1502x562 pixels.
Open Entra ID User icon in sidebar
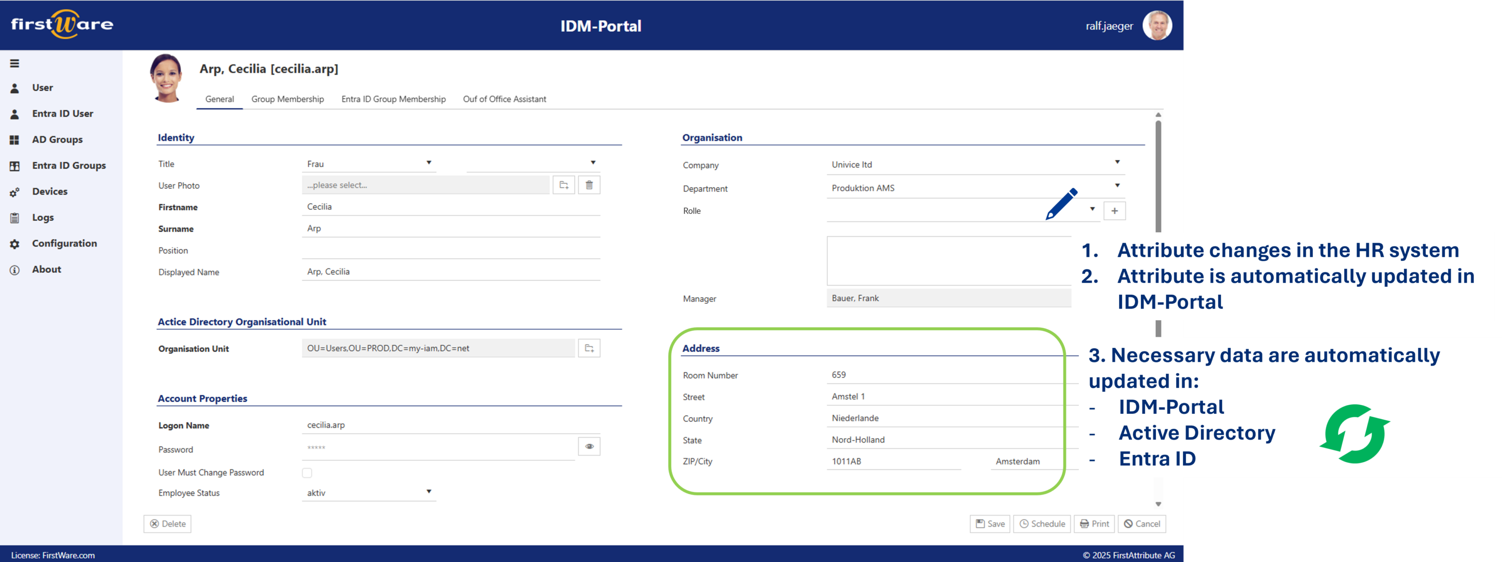15,114
